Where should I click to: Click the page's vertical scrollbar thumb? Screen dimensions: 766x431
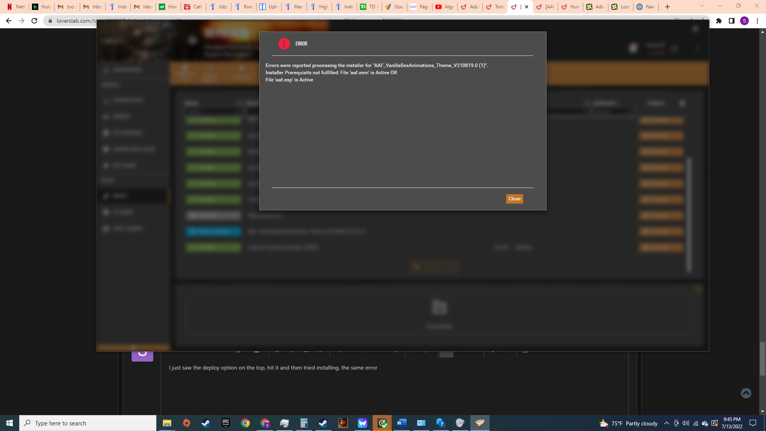762,358
